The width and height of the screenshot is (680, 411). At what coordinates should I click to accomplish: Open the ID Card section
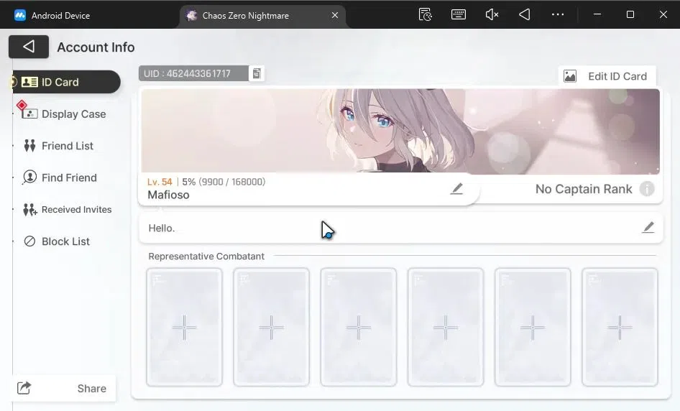tap(66, 82)
